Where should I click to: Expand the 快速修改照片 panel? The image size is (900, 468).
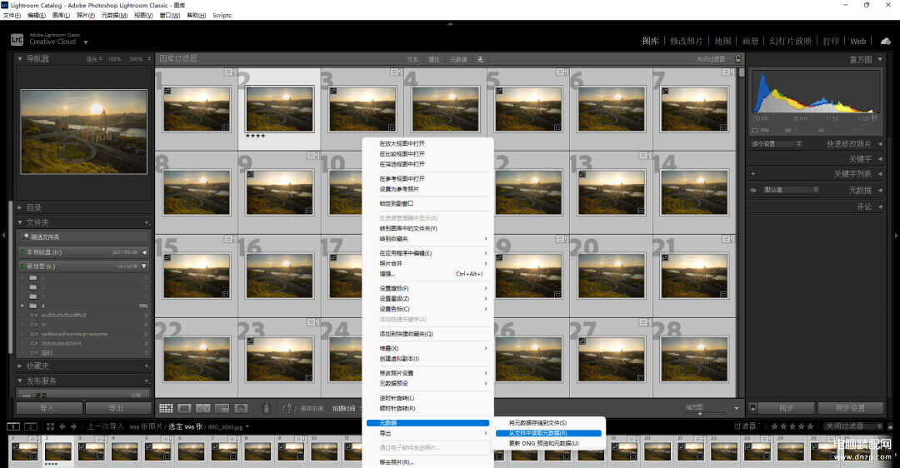pyautogui.click(x=880, y=144)
